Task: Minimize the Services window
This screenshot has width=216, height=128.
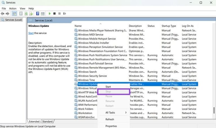Action: pos(191,3)
